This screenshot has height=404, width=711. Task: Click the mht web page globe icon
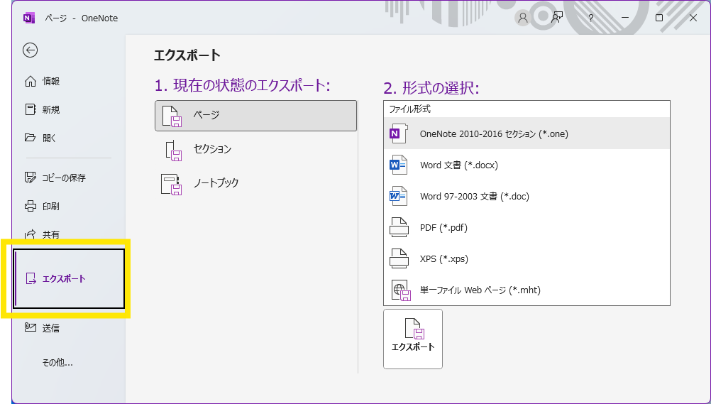coord(401,290)
